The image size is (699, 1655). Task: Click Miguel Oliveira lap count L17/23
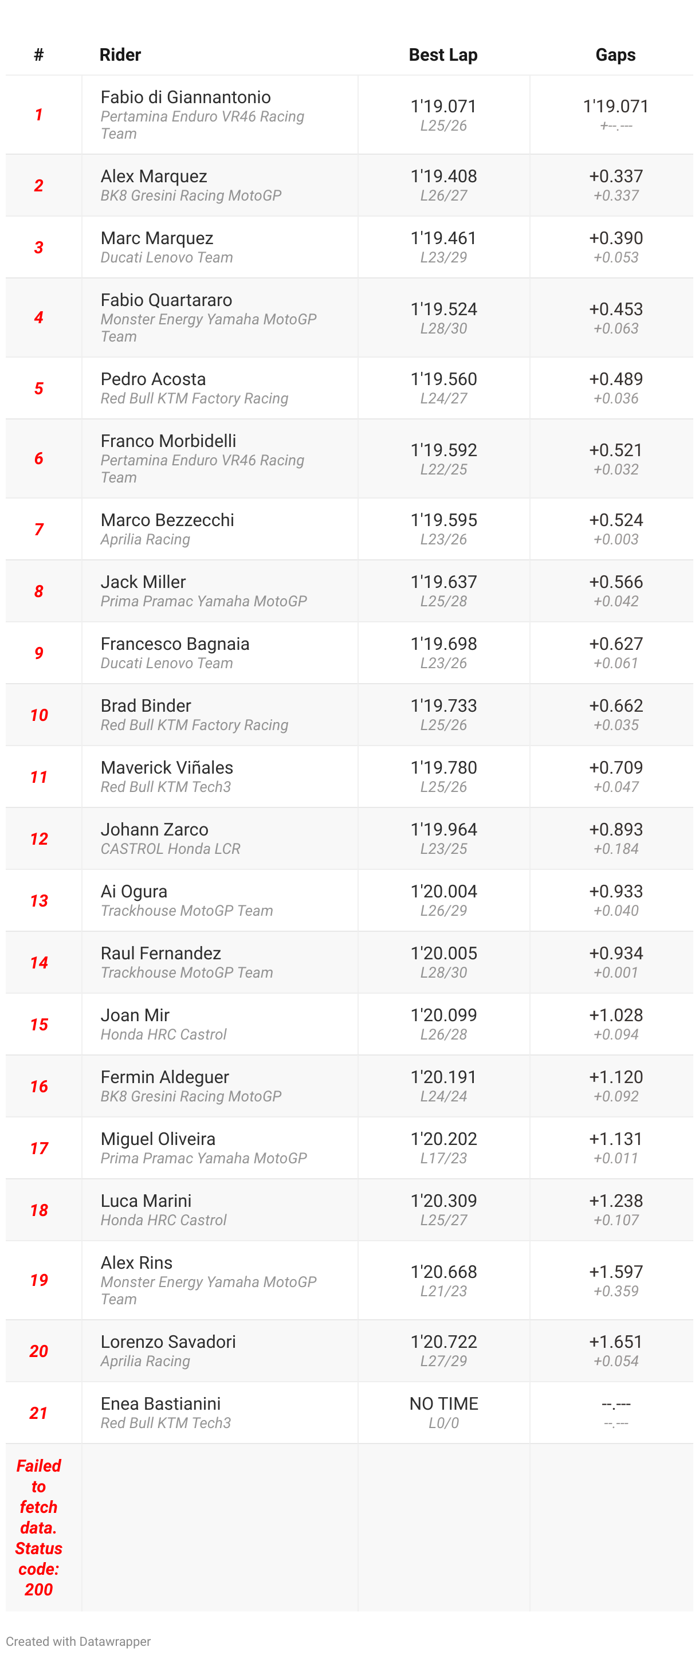pos(443,1158)
